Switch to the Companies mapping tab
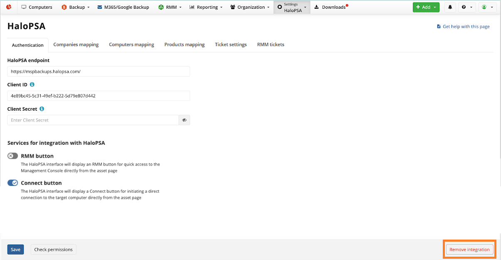This screenshot has height=260, width=501. 76,45
